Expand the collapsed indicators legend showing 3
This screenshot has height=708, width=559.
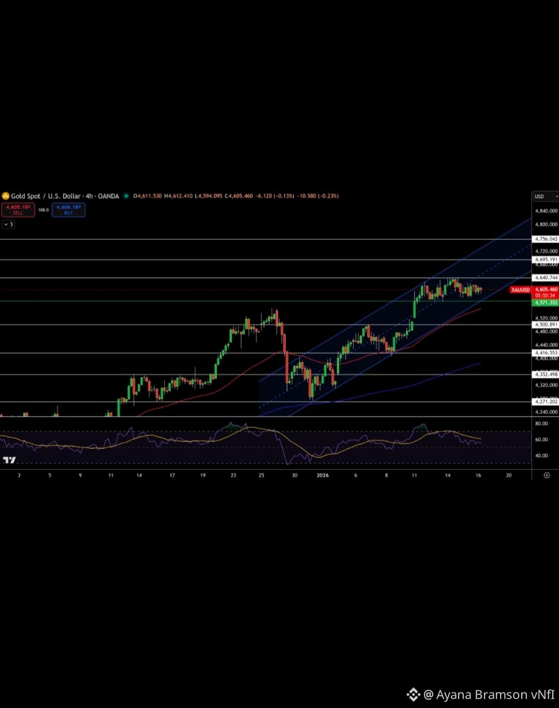click(8, 224)
